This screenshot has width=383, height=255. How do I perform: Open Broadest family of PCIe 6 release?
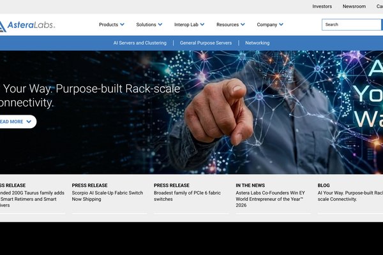click(187, 196)
